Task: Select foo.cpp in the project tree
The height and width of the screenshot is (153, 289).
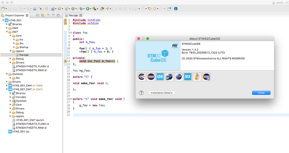Action: pyautogui.click(x=24, y=55)
